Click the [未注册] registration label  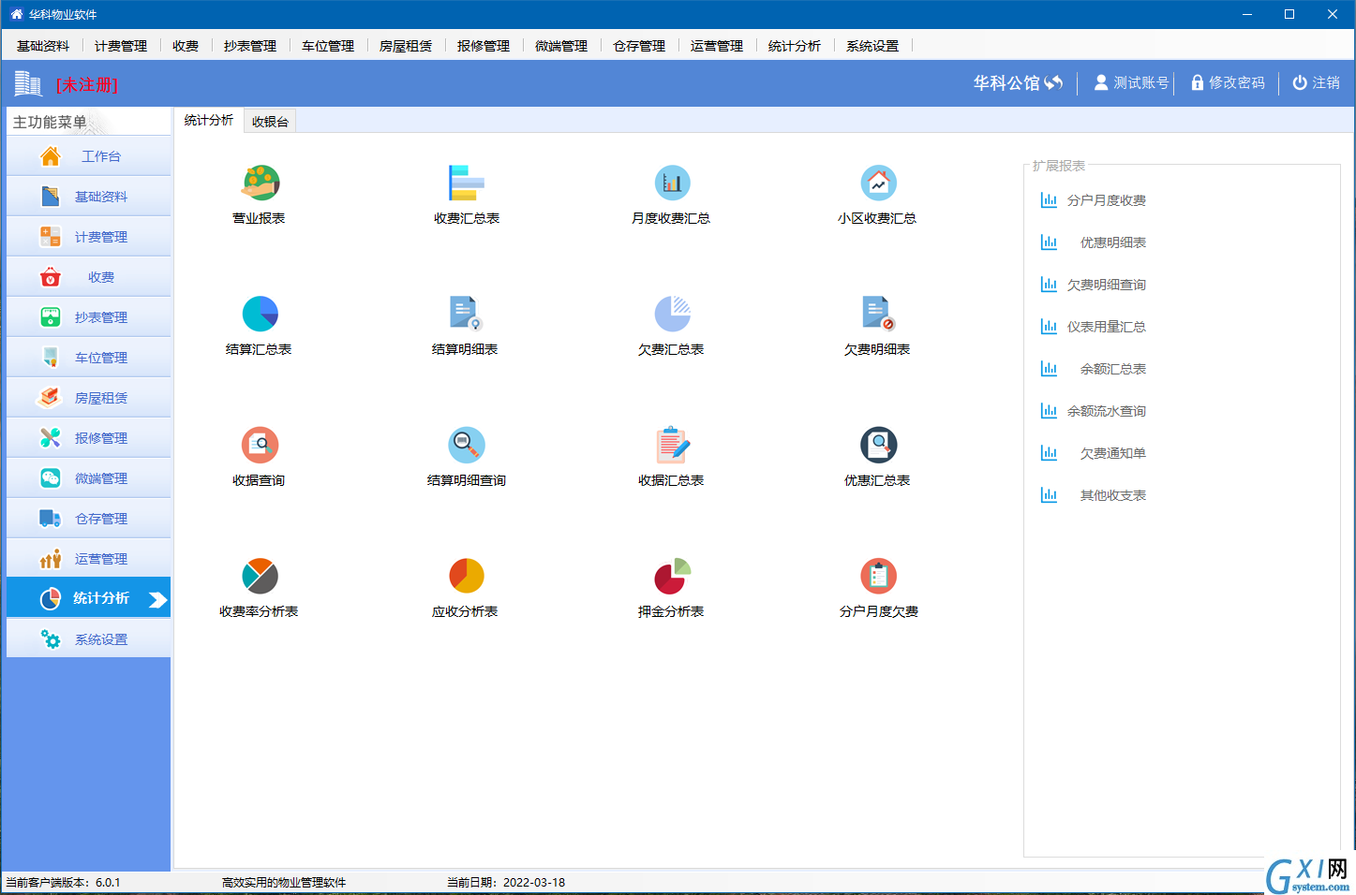(87, 84)
